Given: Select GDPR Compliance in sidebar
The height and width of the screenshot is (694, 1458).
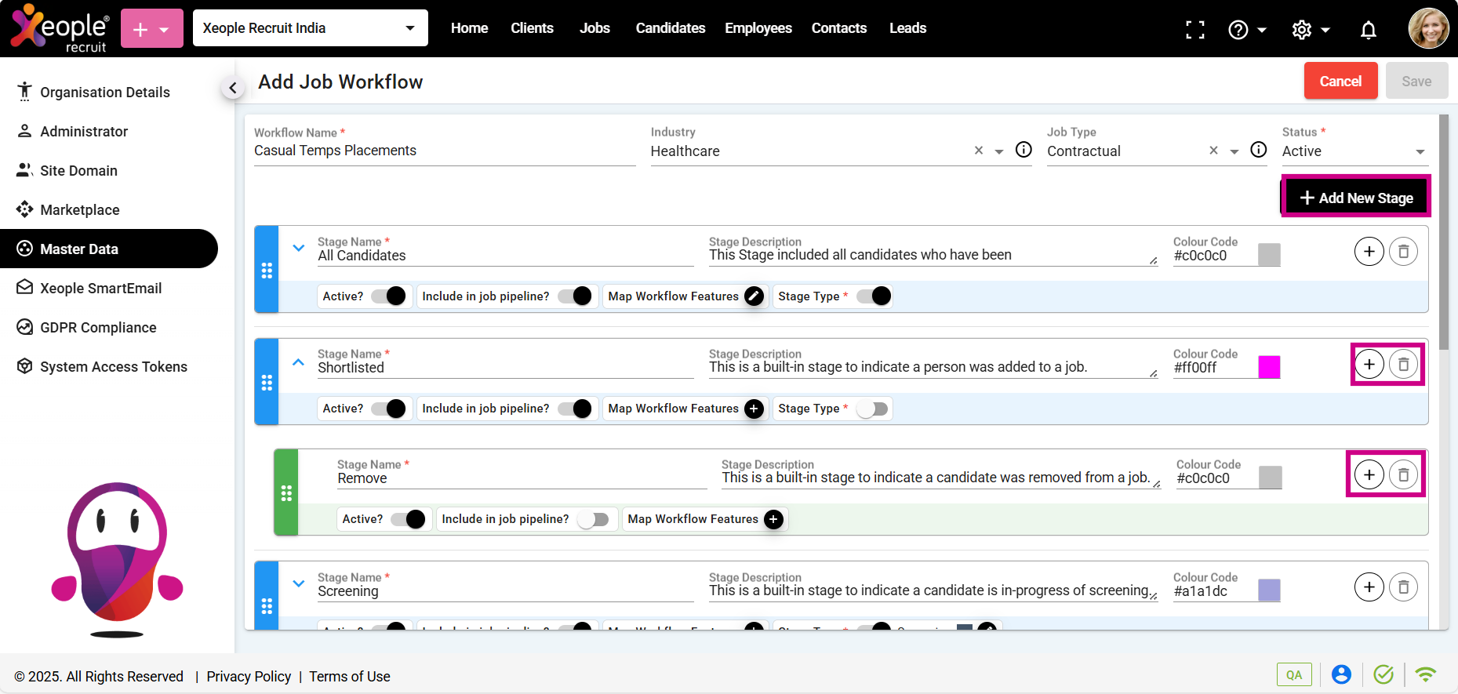Looking at the screenshot, I should click(x=98, y=328).
